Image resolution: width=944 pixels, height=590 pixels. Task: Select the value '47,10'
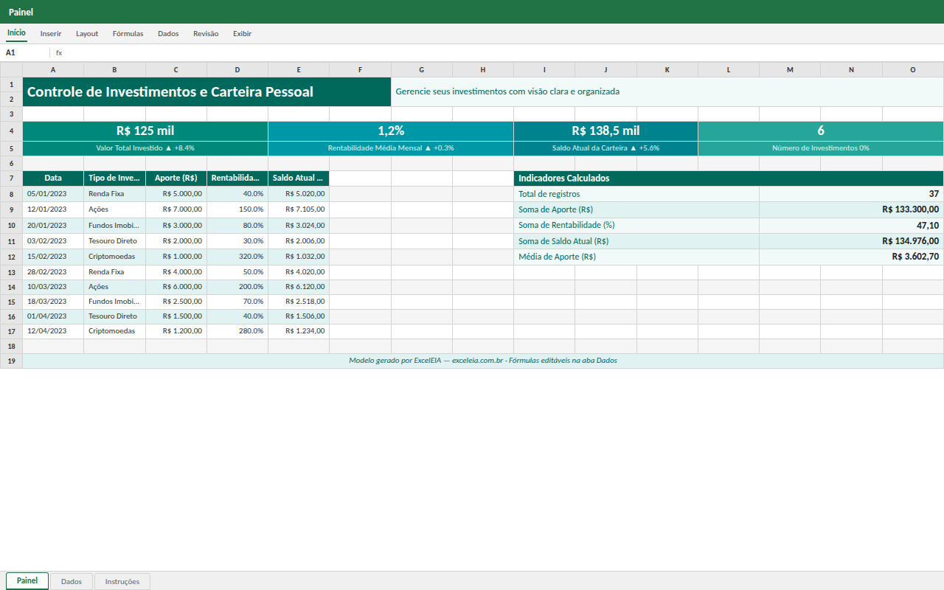click(852, 226)
